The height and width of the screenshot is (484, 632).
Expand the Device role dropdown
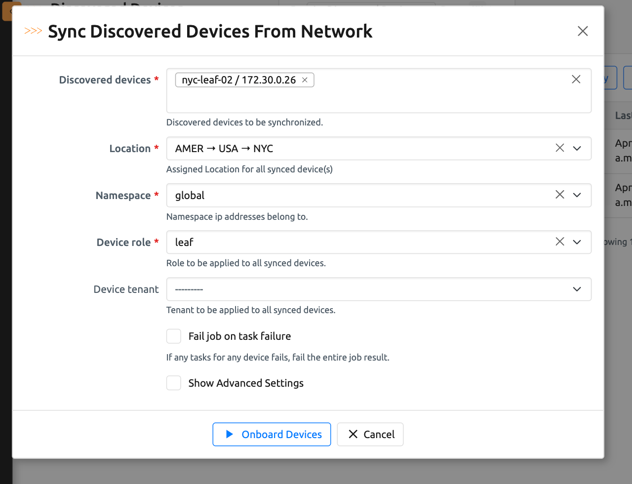(x=577, y=242)
